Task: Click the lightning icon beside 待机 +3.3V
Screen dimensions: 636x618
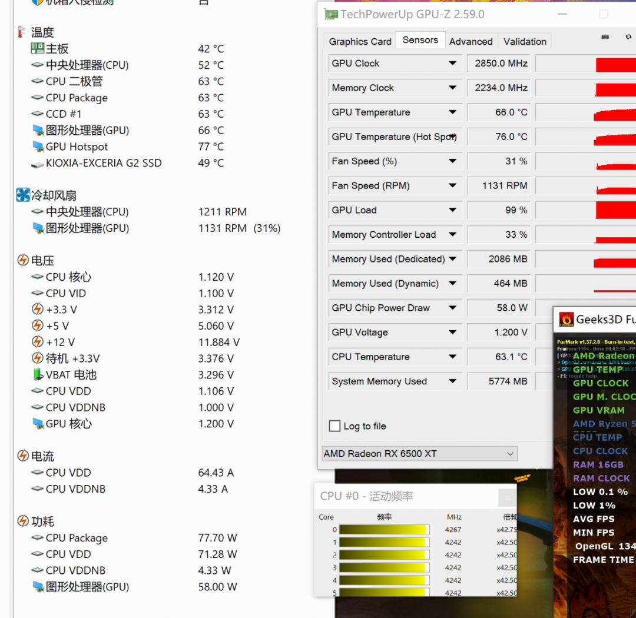Action: 37,358
